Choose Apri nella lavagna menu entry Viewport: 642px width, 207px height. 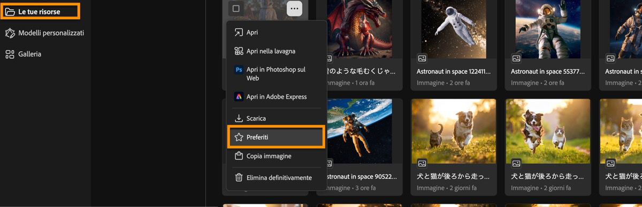[x=277, y=51]
